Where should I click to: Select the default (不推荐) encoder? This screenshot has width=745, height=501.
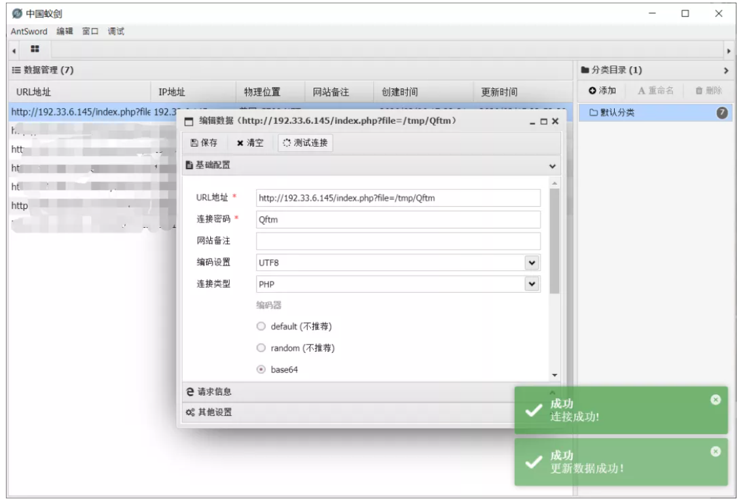coord(261,326)
